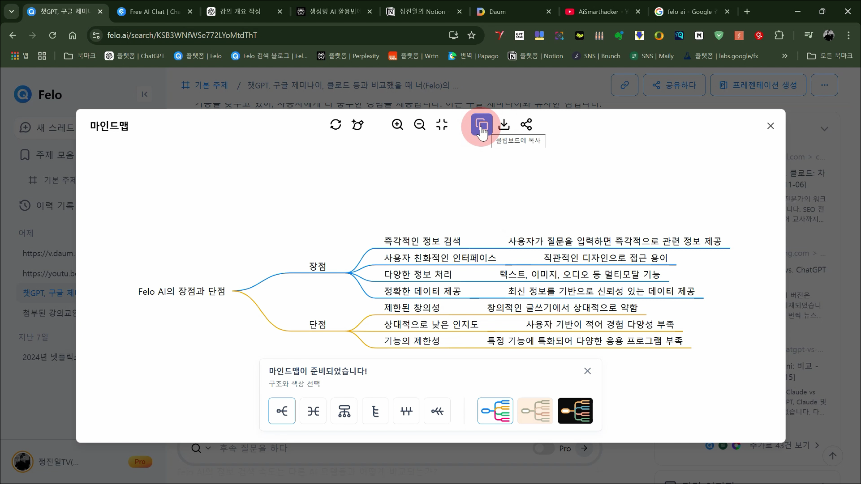Copy mindmap to clipboard icon

tap(482, 124)
